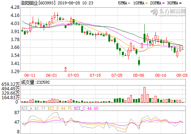Click the 3.29 price axis label
Screen dimensions: 191x134
pyautogui.click(x=15, y=72)
